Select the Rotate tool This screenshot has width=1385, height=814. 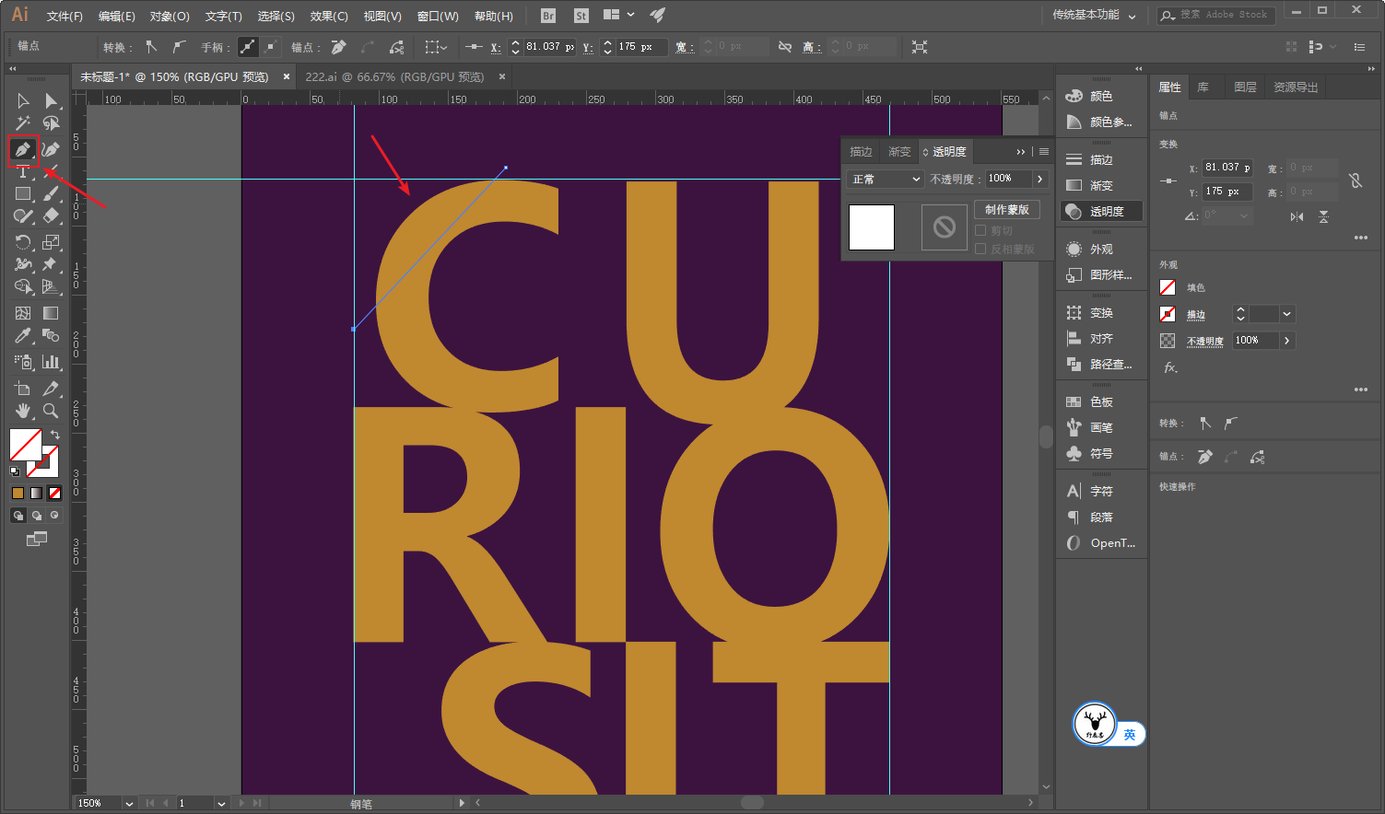tap(23, 242)
